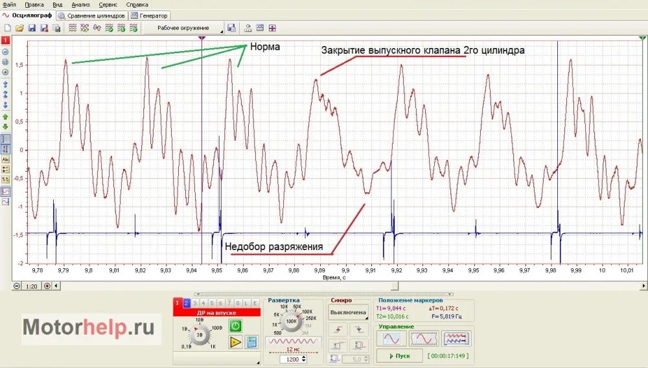Image resolution: width=648 pixels, height=368 pixels.
Task: Select the Осциллограф tab
Action: (x=27, y=16)
